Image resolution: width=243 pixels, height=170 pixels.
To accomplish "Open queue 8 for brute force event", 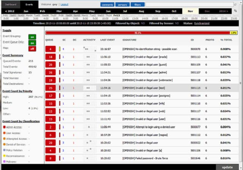I will 50,158.
